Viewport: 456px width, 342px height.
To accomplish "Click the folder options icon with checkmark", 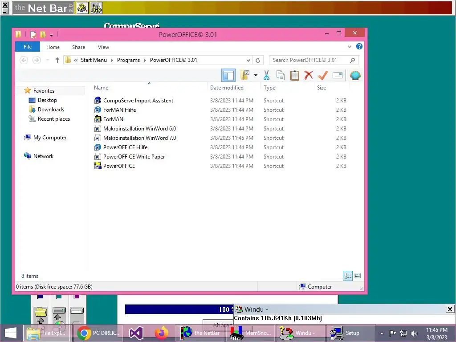I will click(245, 75).
